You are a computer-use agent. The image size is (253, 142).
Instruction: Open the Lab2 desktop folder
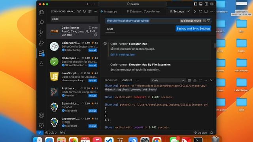(242, 104)
